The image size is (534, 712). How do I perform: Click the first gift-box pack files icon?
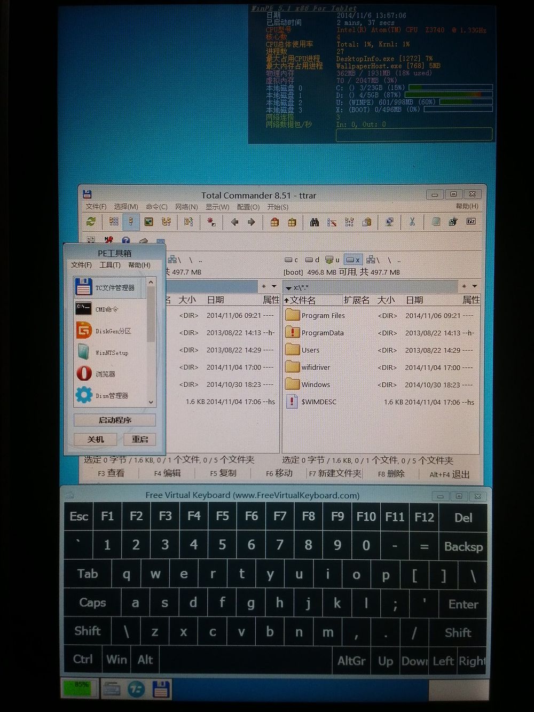[x=274, y=222]
